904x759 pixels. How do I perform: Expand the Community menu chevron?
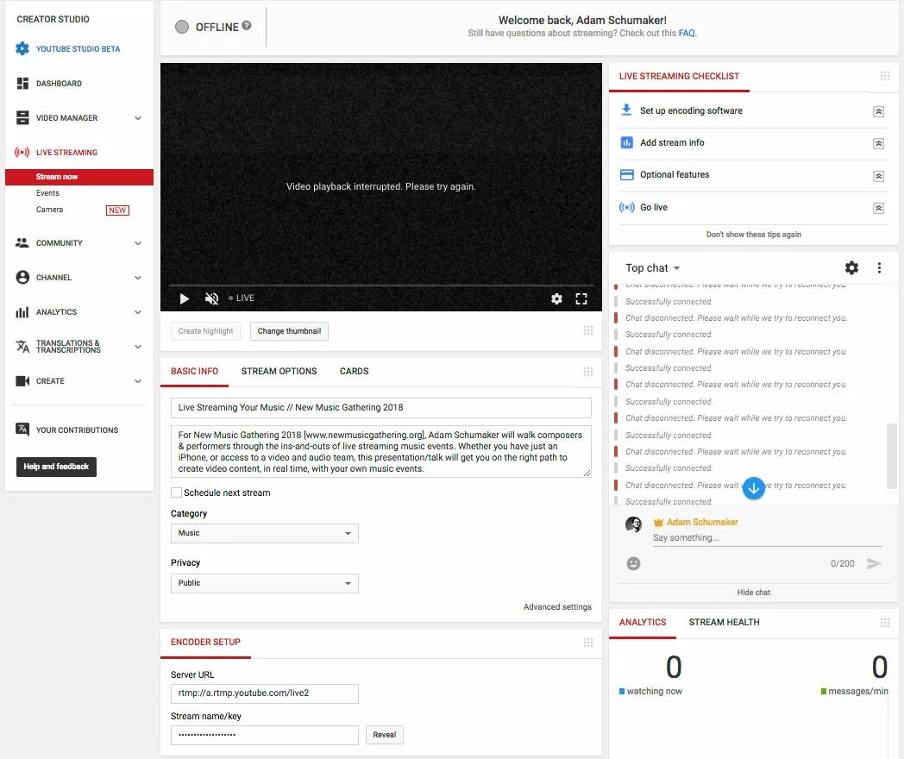138,243
